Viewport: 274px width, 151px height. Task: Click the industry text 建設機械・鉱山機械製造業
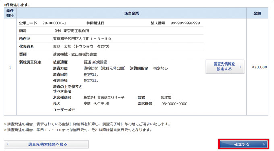pos(75,54)
